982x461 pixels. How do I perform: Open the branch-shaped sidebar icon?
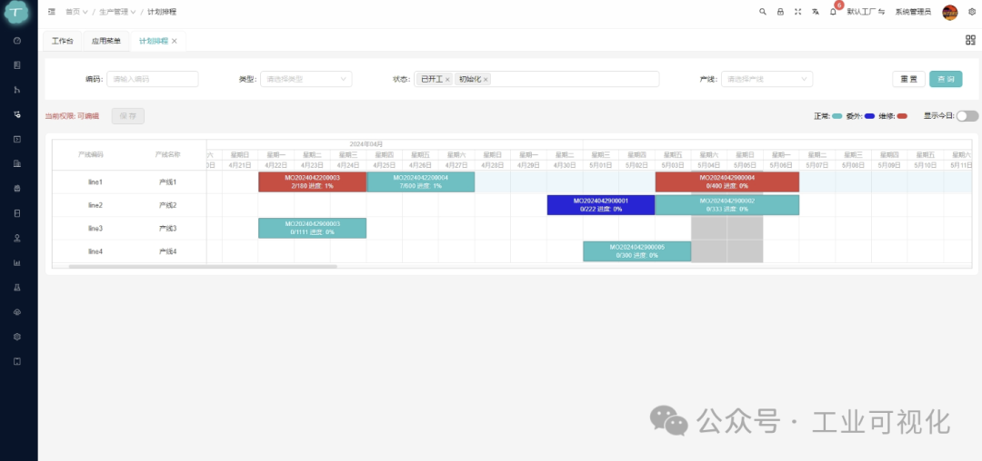[x=17, y=90]
